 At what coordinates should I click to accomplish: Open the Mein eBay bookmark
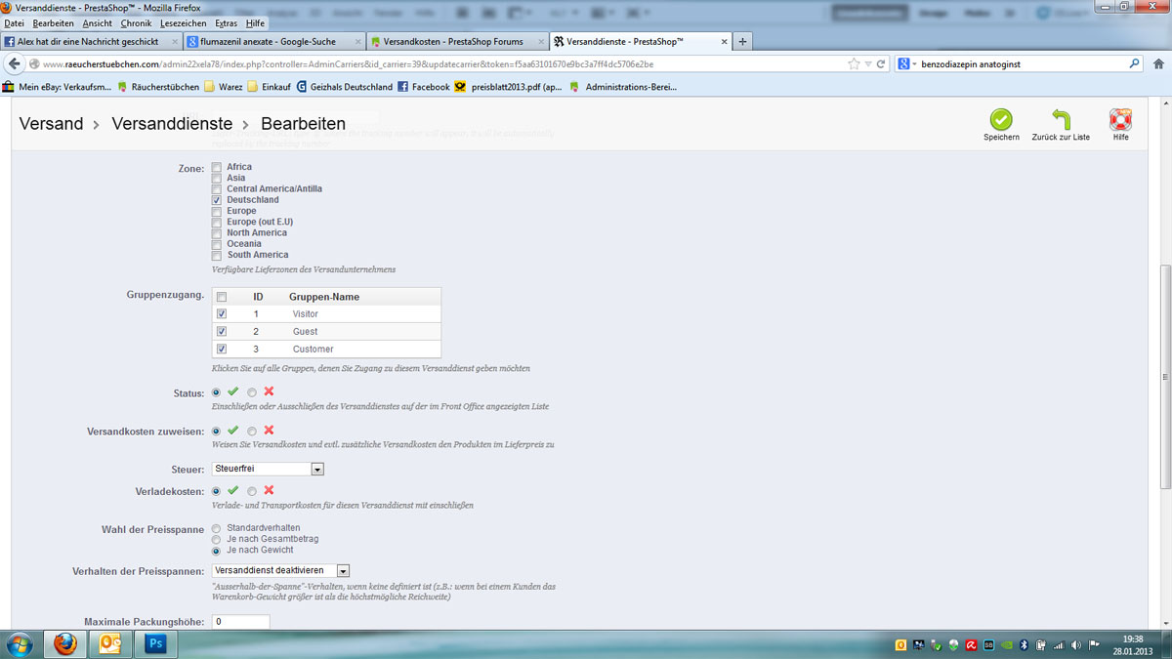pos(57,87)
